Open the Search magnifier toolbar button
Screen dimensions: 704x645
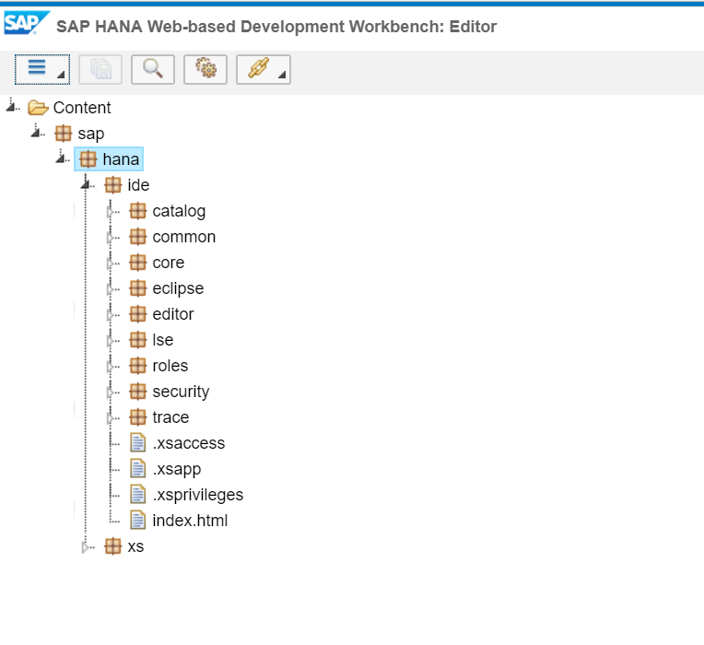pos(153,70)
